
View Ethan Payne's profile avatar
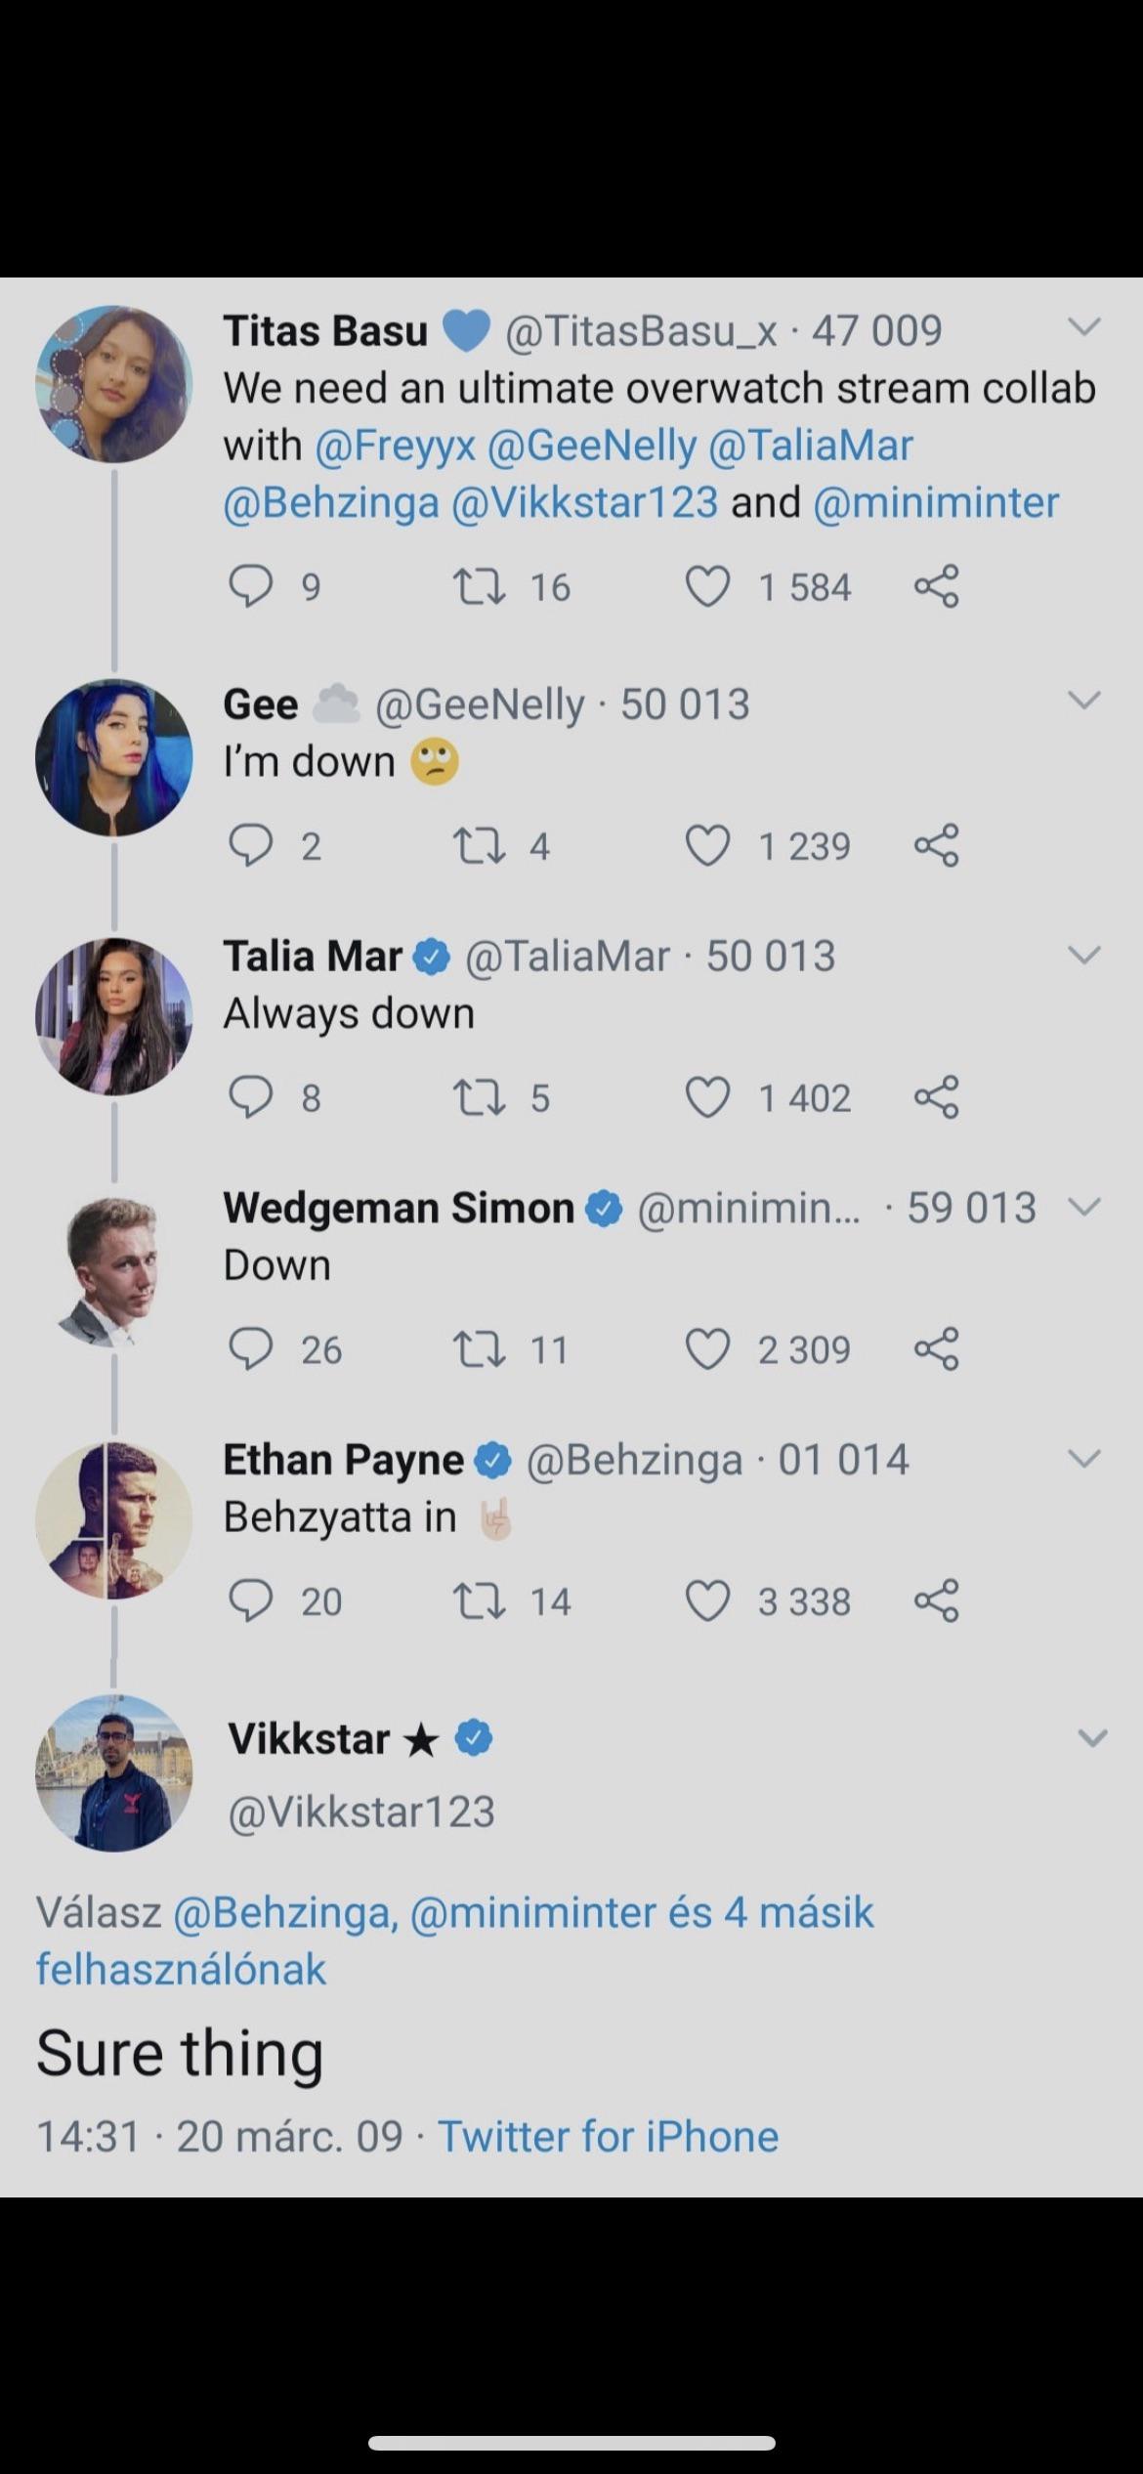pyautogui.click(x=114, y=1520)
